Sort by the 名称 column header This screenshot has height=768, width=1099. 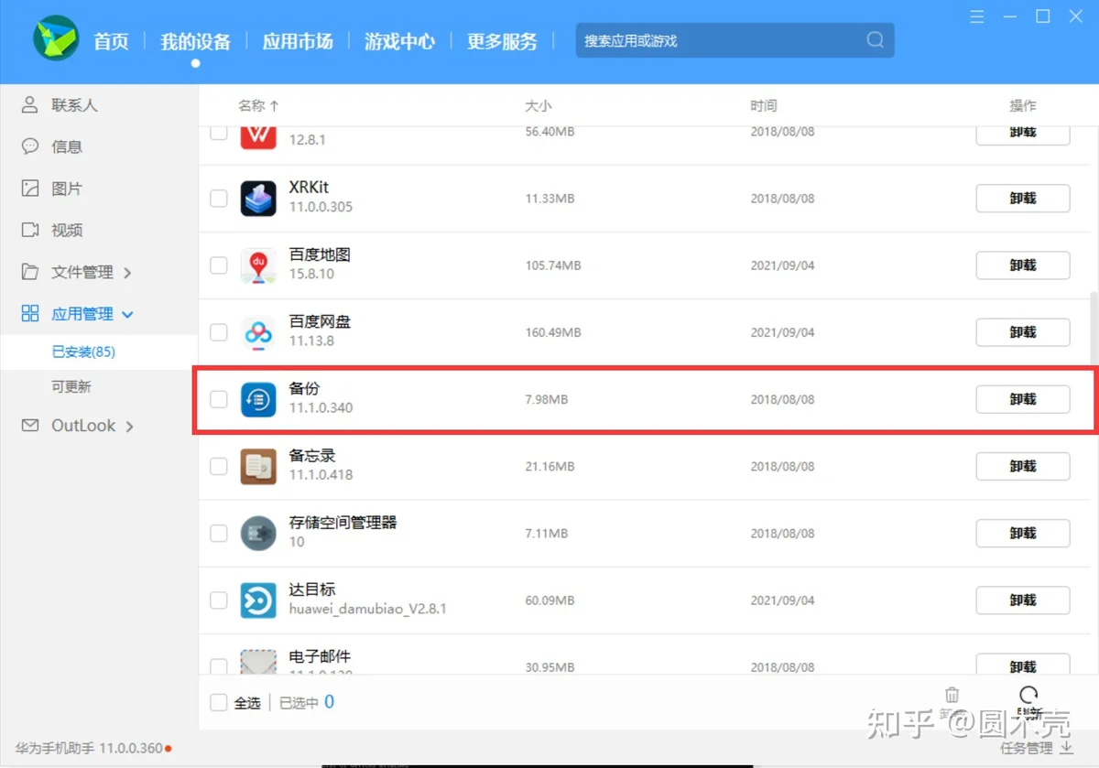coord(258,105)
